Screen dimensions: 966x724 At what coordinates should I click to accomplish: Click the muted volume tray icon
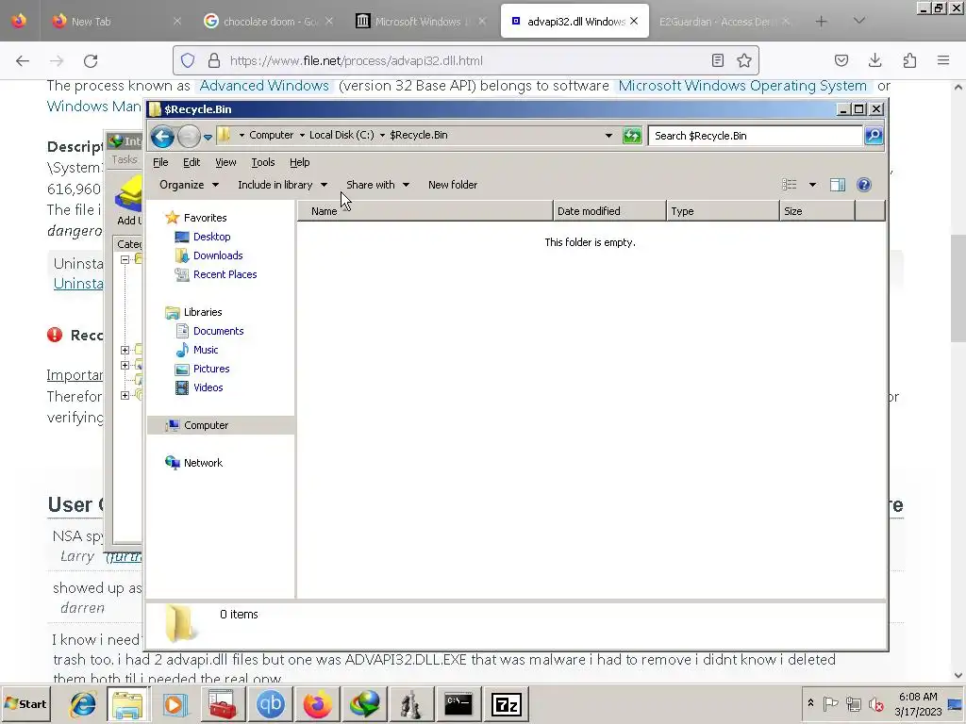(x=875, y=703)
